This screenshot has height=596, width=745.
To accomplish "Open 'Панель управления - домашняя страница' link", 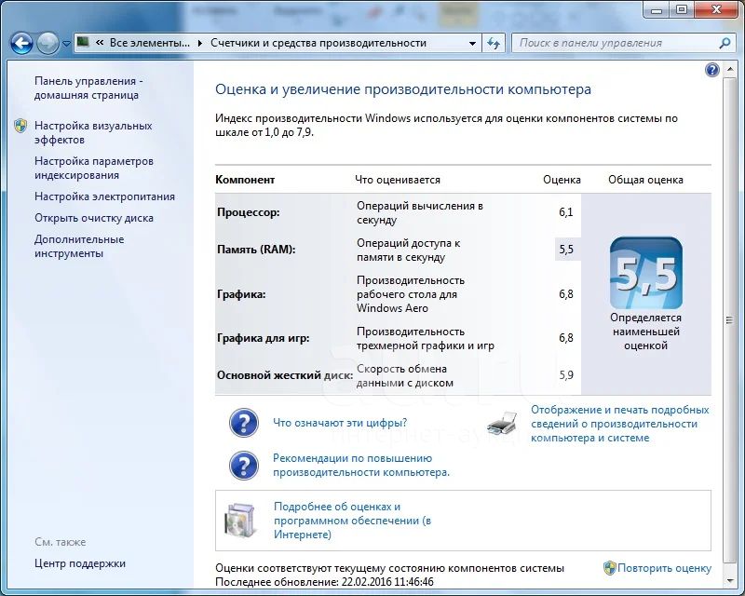I will [x=88, y=88].
